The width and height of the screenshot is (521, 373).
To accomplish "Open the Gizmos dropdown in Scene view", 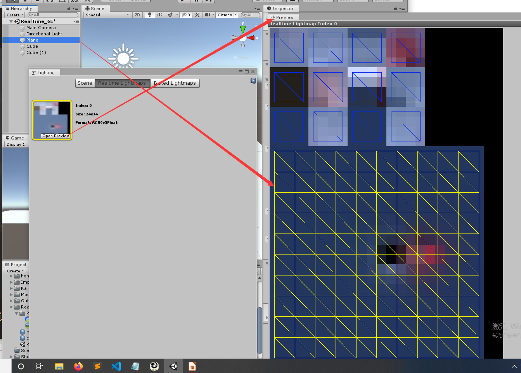I will [226, 15].
